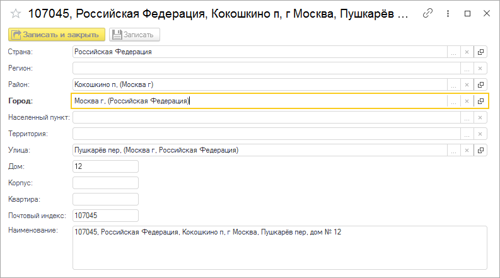Open the Страна value in separate form
The width and height of the screenshot is (500, 278).
click(480, 52)
